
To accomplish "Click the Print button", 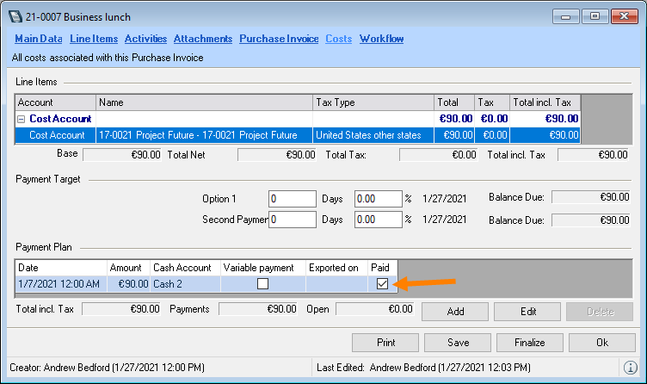I will coord(386,342).
